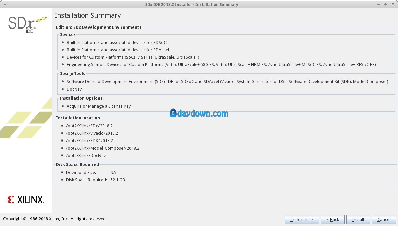
Task: Click the copyright notice text
Action: click(x=55, y=219)
